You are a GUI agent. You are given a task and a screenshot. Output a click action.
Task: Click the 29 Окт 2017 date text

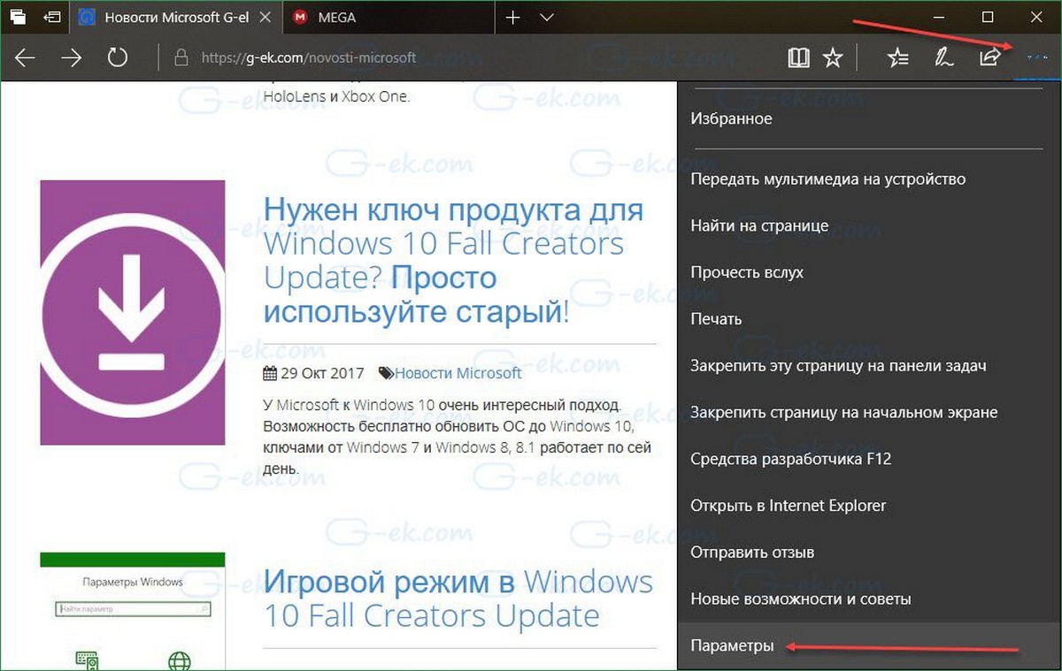(x=322, y=373)
